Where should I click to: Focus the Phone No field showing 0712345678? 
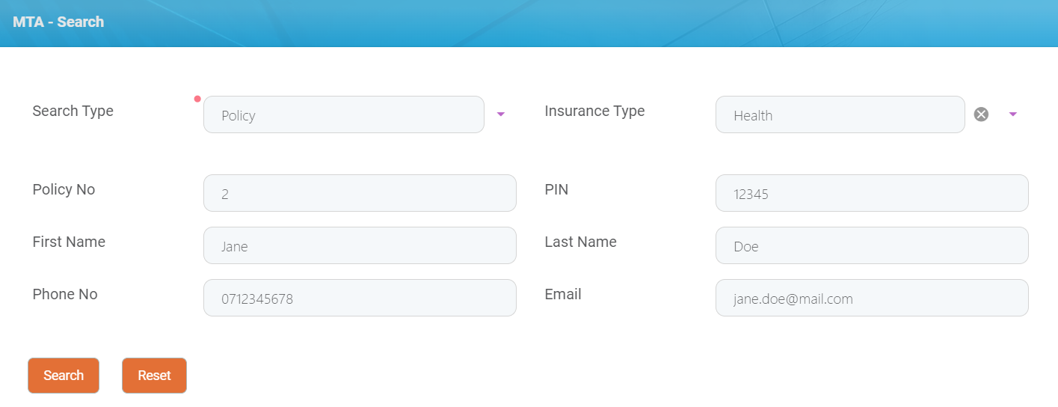pos(360,298)
